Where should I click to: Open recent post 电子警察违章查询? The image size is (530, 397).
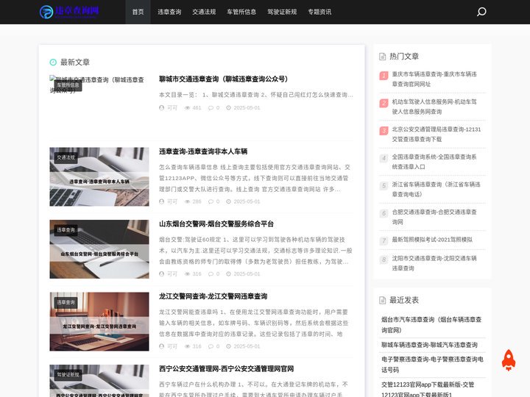[433, 365]
